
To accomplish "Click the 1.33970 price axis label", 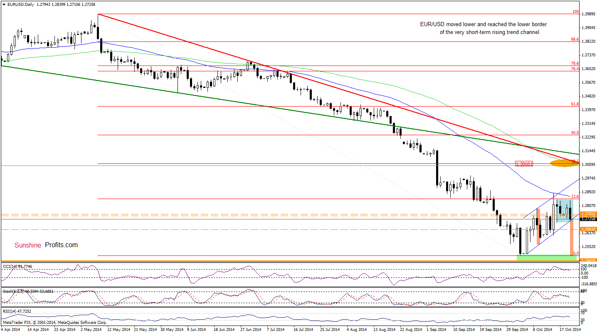I will click(588, 110).
